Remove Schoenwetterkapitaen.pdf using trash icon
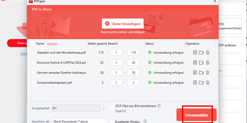The height and width of the screenshot is (123, 247). click(x=208, y=82)
